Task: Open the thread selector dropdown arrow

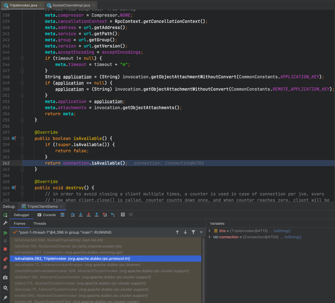Action: pos(201,232)
